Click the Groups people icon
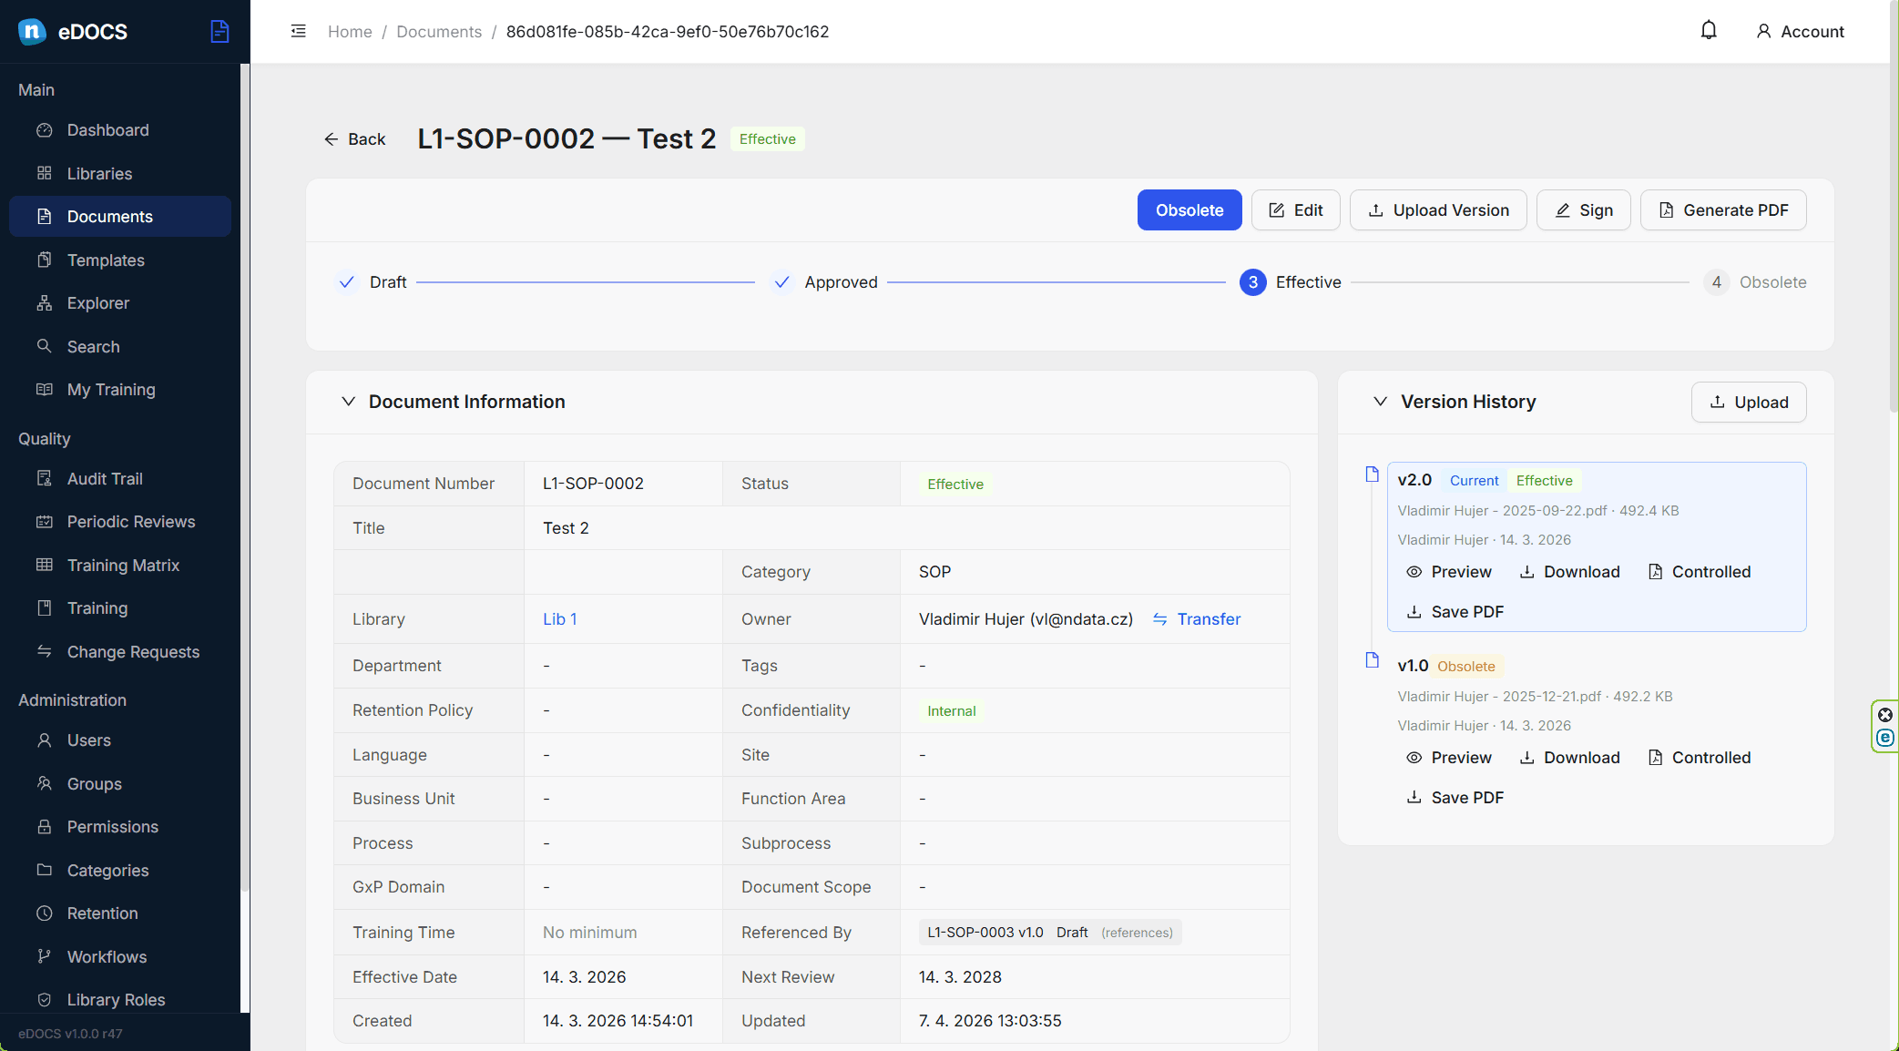This screenshot has width=1899, height=1051. point(44,783)
